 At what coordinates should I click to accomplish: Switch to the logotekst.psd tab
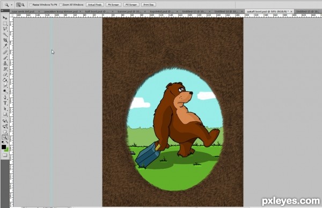164,11
